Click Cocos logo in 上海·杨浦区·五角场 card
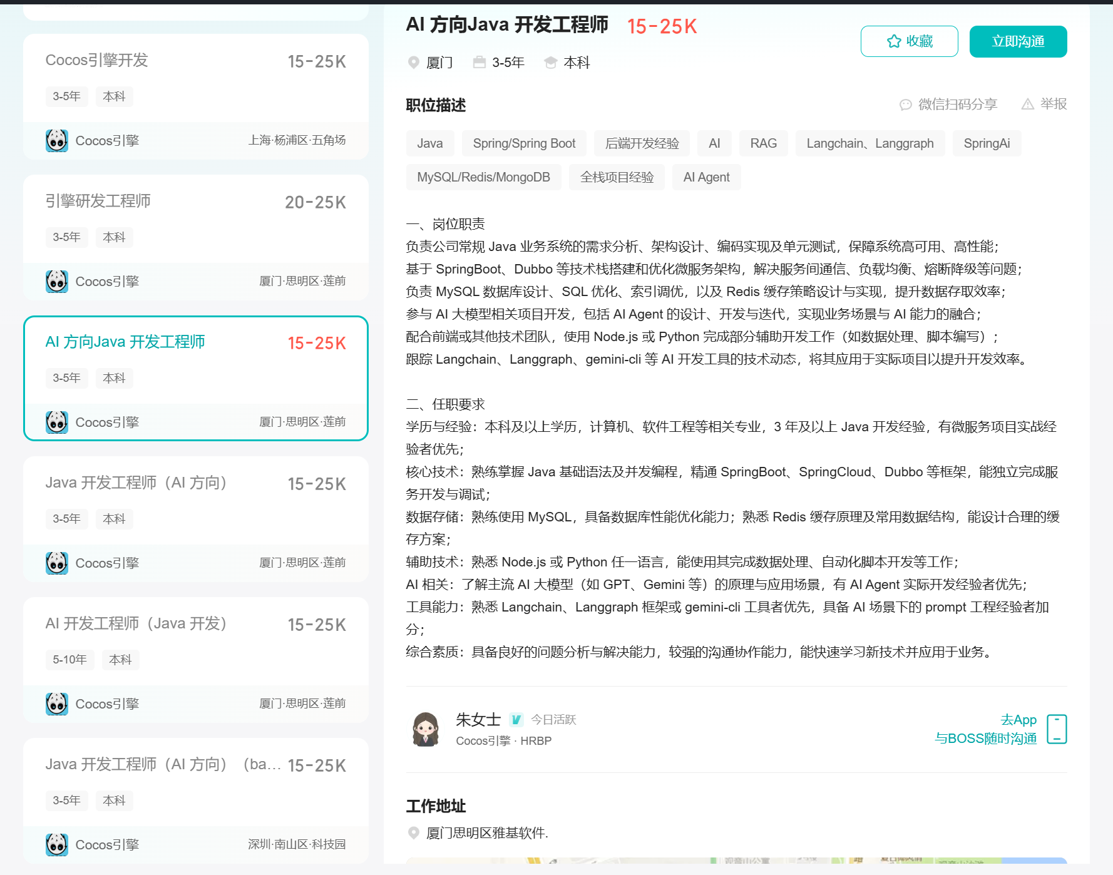 coord(57,141)
